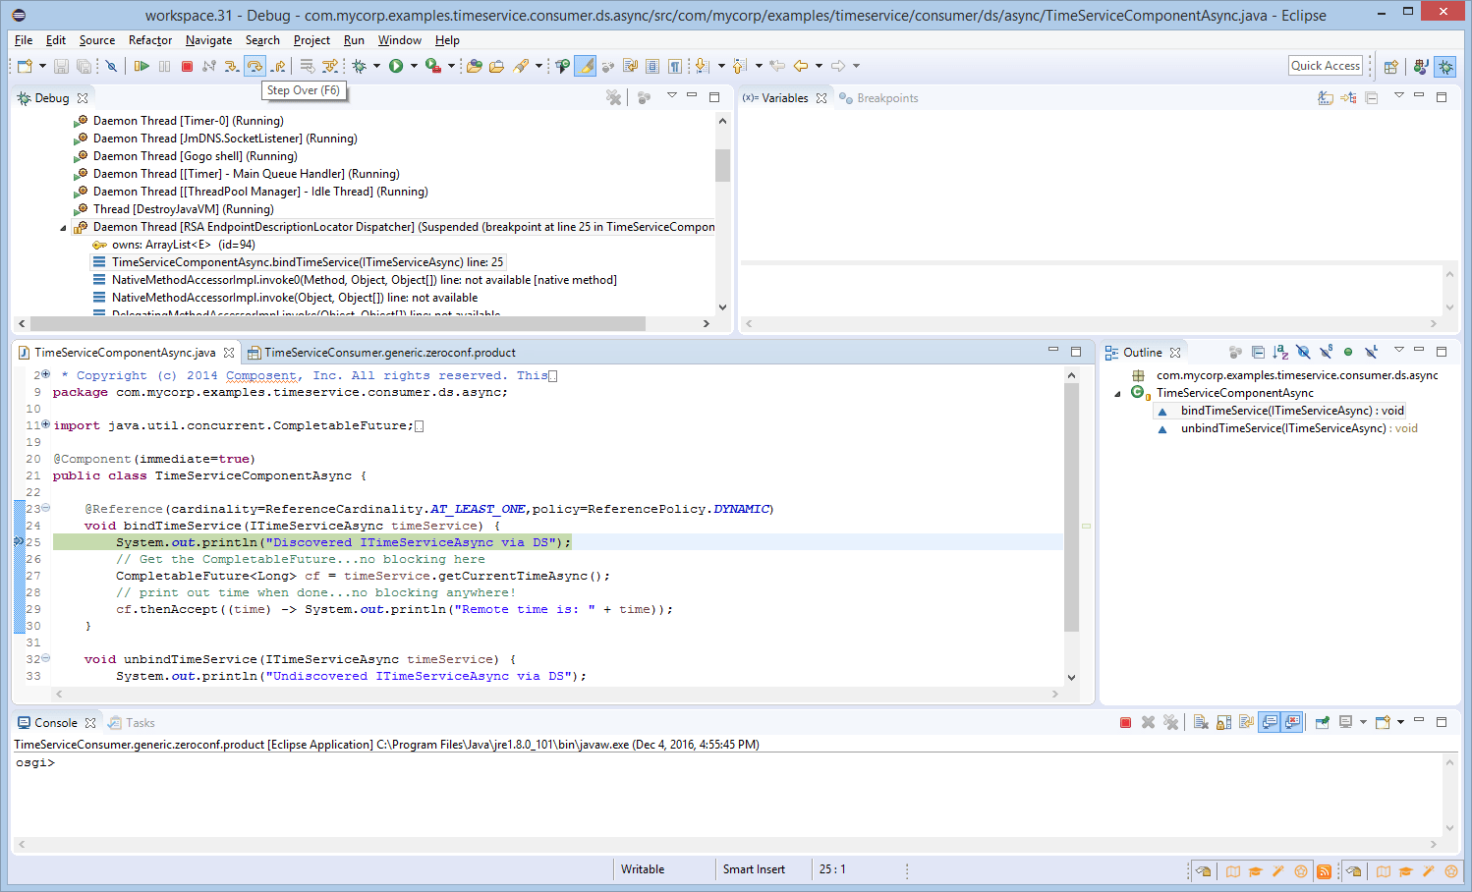1472x892 pixels.
Task: Click the Resume debug icon
Action: (142, 66)
